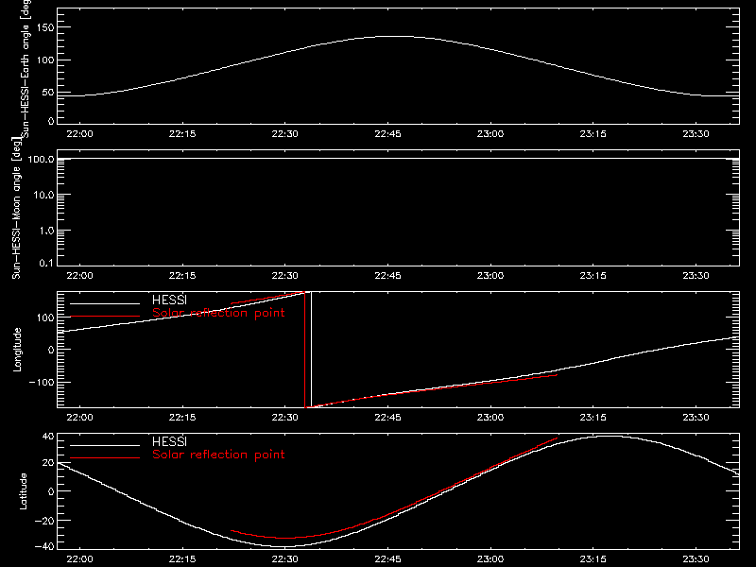Click 22:30 label under Longitude plot
This screenshot has width=756, height=567.
coord(285,417)
